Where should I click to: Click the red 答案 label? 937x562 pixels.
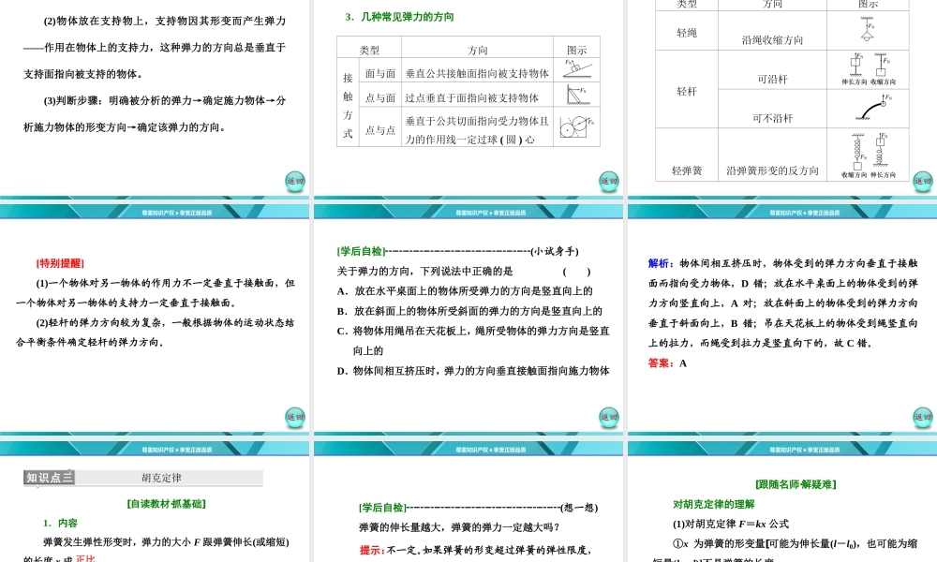pyautogui.click(x=661, y=363)
